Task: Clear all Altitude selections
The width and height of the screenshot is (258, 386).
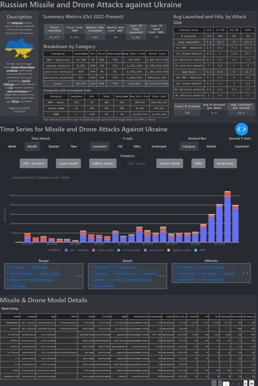Action: [243, 273]
